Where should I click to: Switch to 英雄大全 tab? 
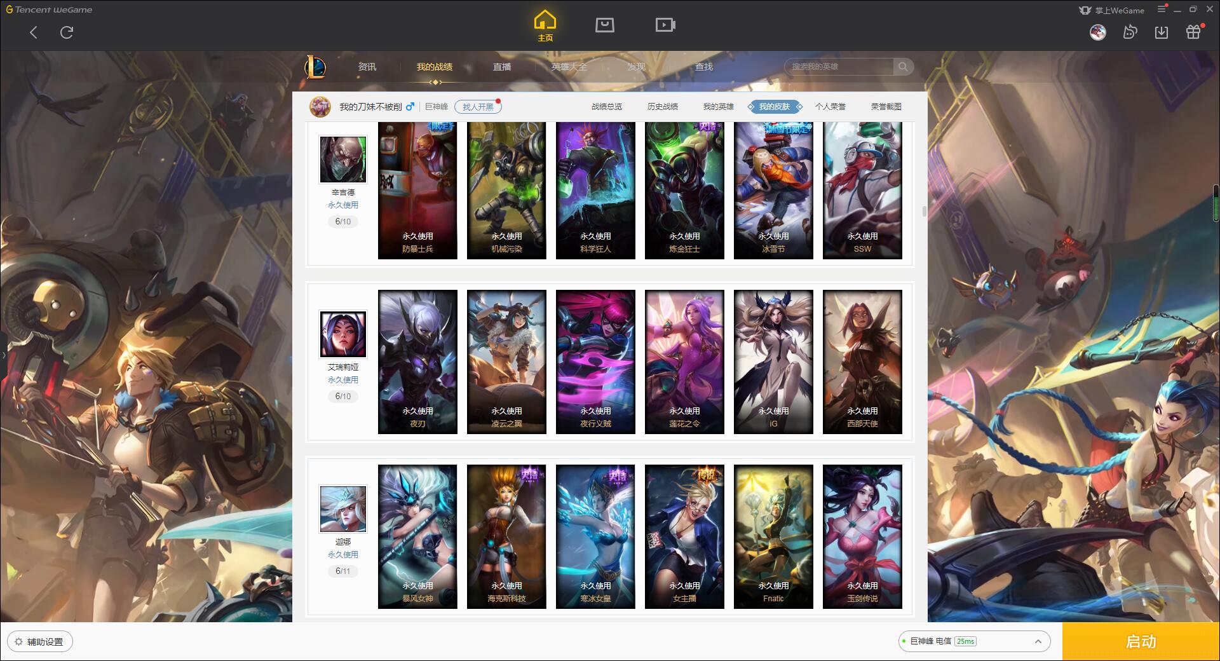point(569,67)
